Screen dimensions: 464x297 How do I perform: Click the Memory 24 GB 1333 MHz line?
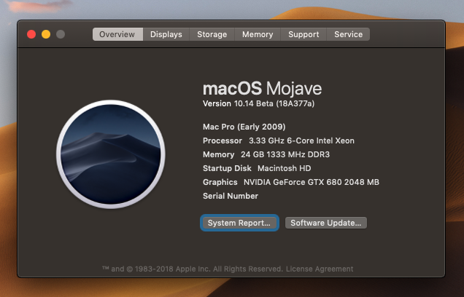(266, 154)
